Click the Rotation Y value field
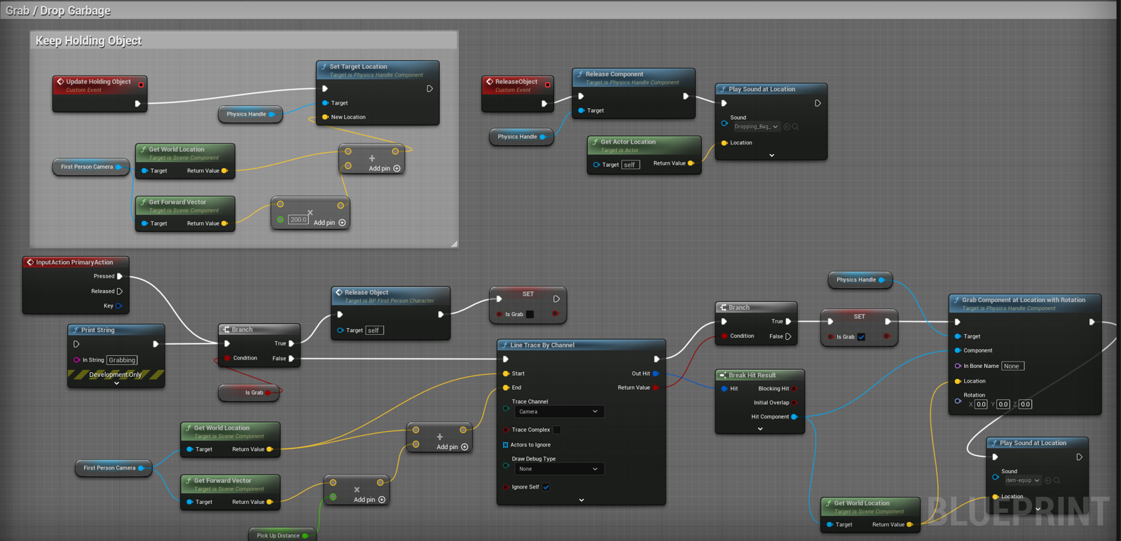This screenshot has height=541, width=1121. (x=1003, y=404)
